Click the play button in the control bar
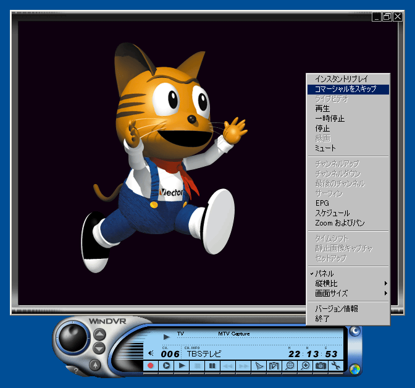Screen dimensions: 415x388 pos(182,366)
